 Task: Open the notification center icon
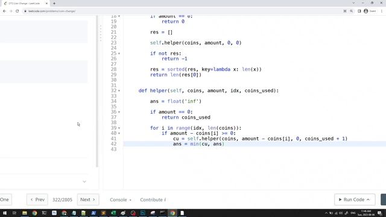pos(380,213)
